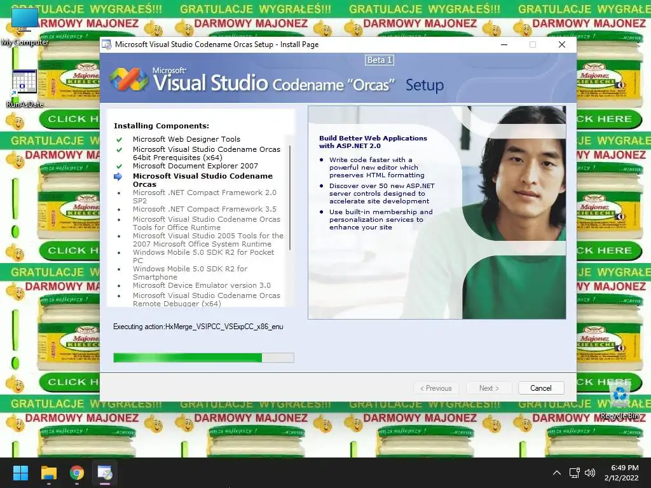Select 'Windows Mobile 5.0 SDK R2 for Pocket PC'
The image size is (651, 488).
203,257
